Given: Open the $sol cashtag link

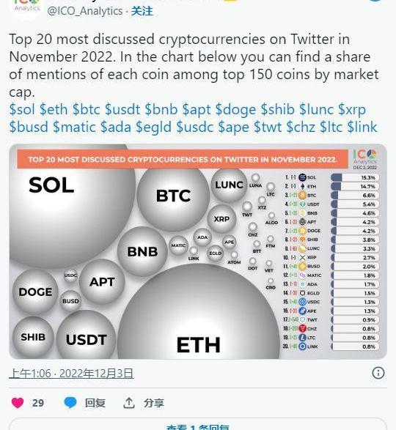Looking at the screenshot, I should (22, 109).
